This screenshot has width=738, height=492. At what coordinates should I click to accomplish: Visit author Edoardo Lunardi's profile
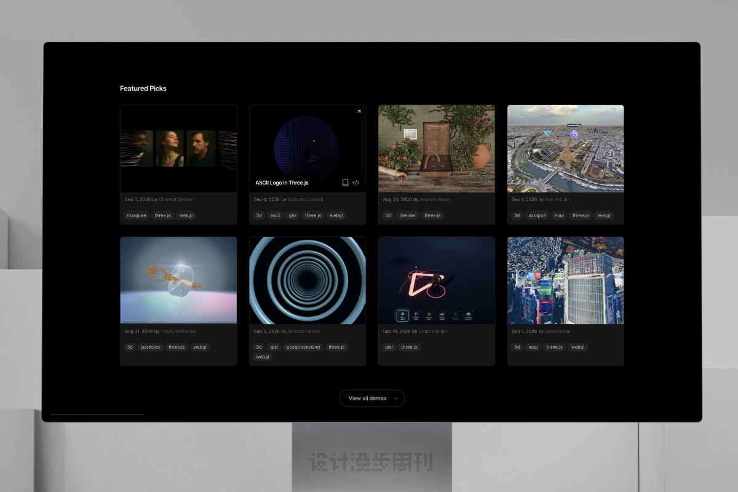[x=306, y=199]
